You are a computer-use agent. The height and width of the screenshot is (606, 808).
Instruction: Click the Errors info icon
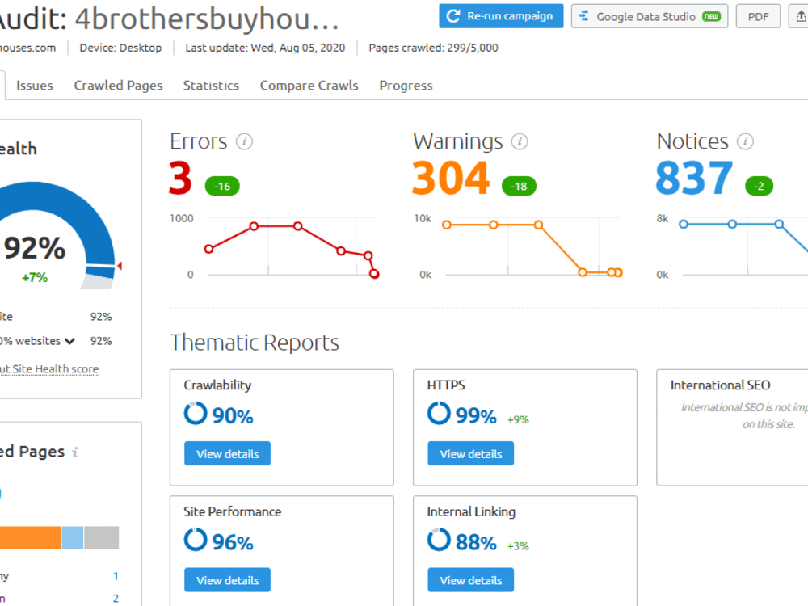[x=244, y=141]
